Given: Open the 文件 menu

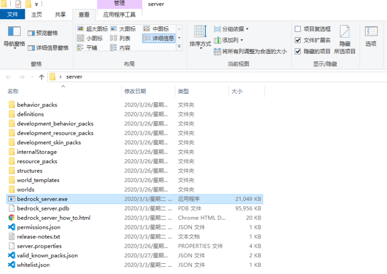Looking at the screenshot, I should tap(12, 15).
